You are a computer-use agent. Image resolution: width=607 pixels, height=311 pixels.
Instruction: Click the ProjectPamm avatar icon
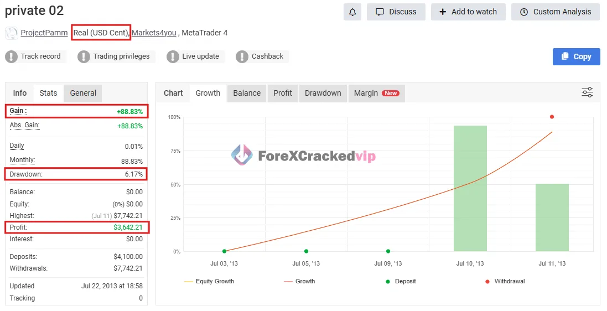11,33
